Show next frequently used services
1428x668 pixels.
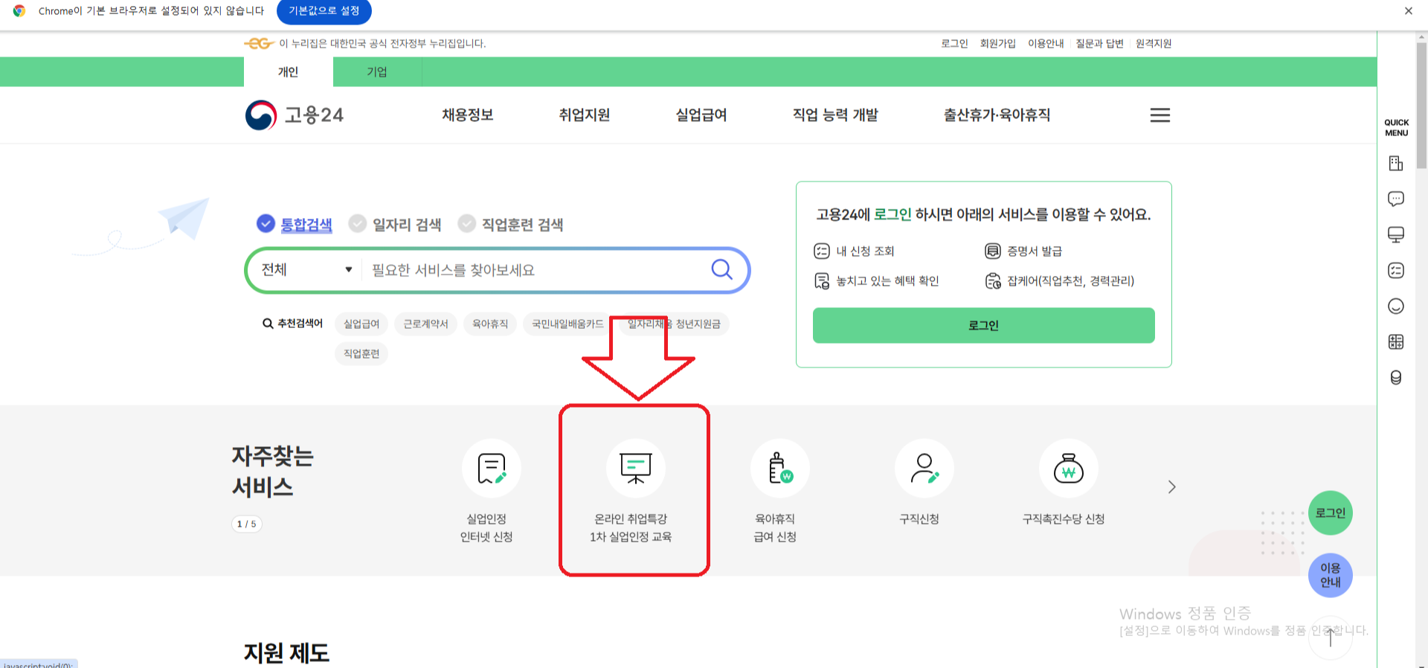tap(1171, 487)
